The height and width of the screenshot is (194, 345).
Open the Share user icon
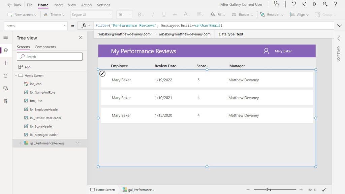point(325,4)
